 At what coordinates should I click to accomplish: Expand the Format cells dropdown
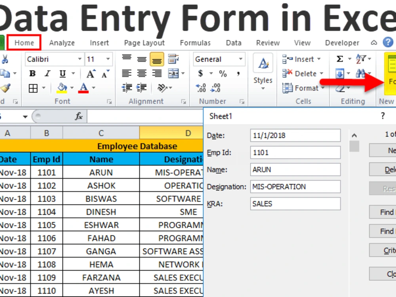323,88
